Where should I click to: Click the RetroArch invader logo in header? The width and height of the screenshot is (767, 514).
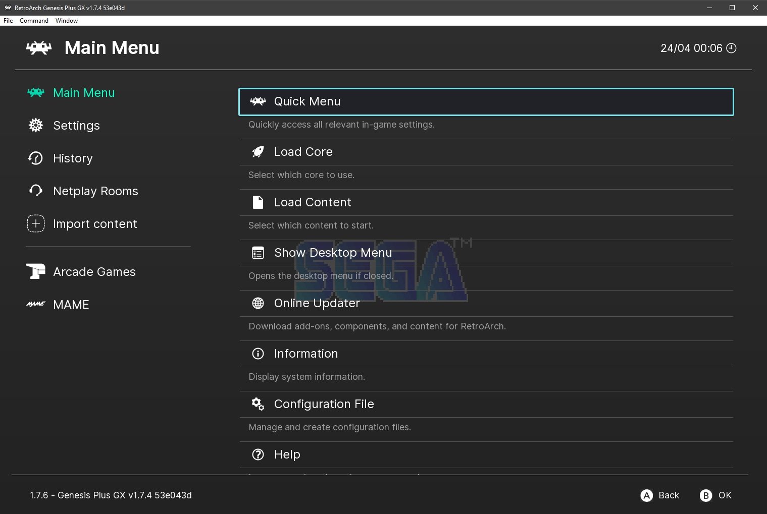pyautogui.click(x=39, y=48)
